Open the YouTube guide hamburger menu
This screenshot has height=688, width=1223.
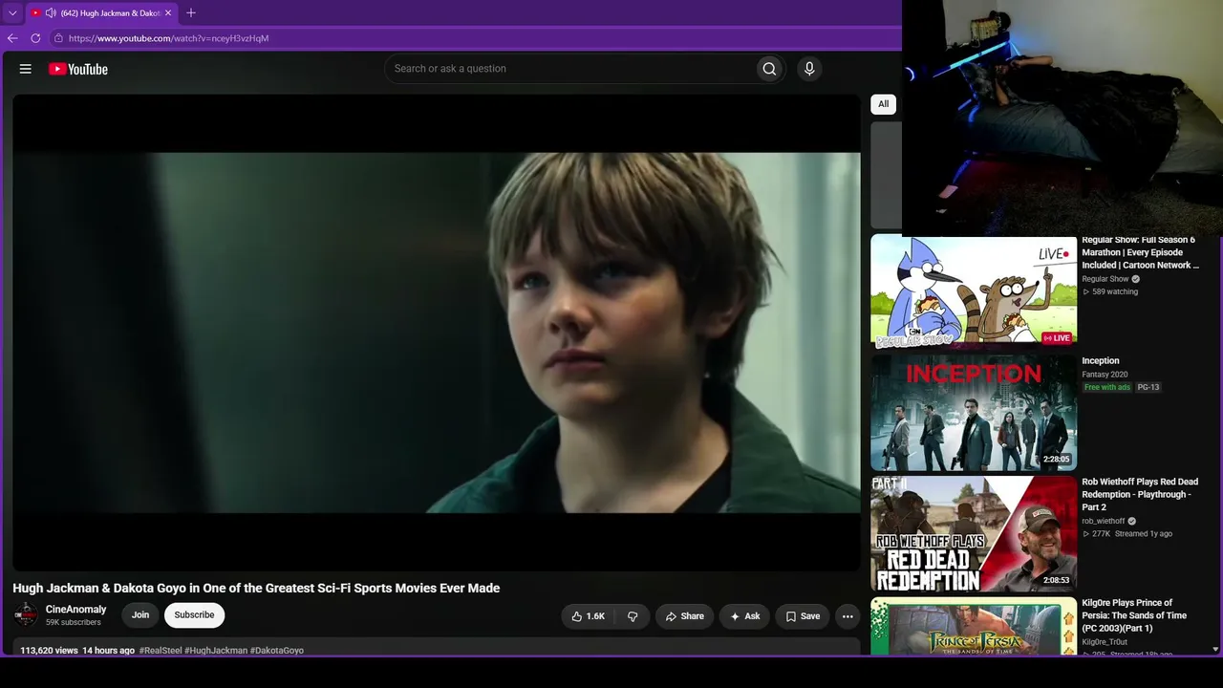coord(26,69)
